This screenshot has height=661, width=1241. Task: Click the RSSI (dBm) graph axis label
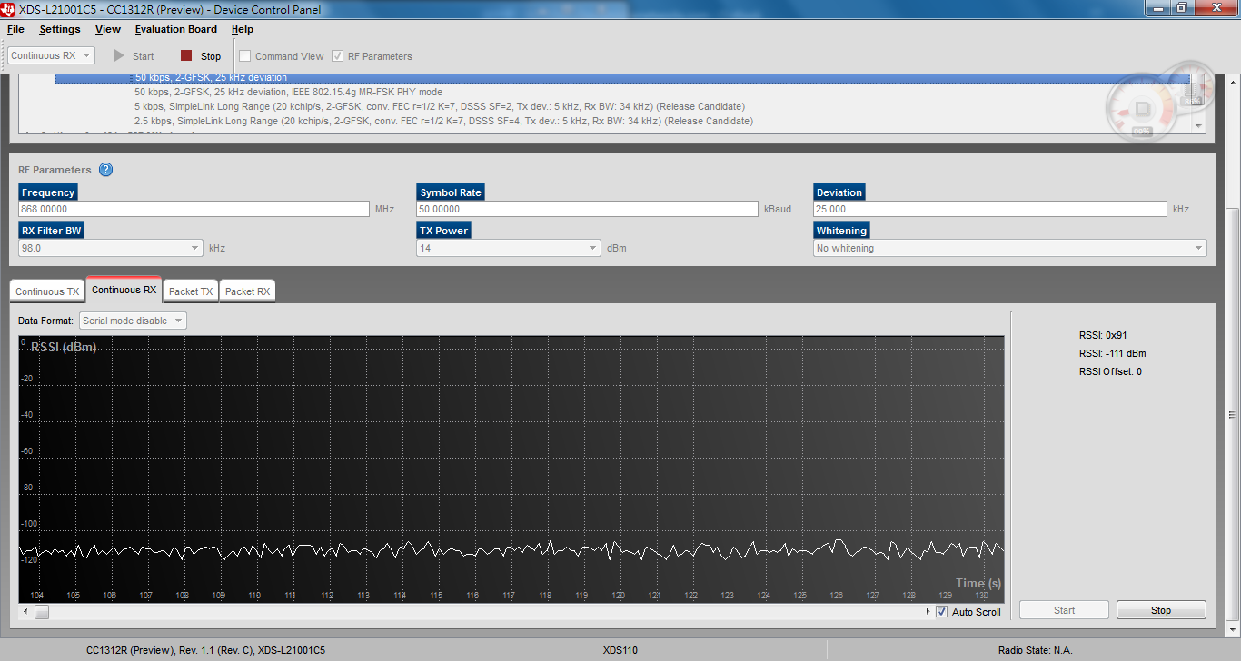64,348
